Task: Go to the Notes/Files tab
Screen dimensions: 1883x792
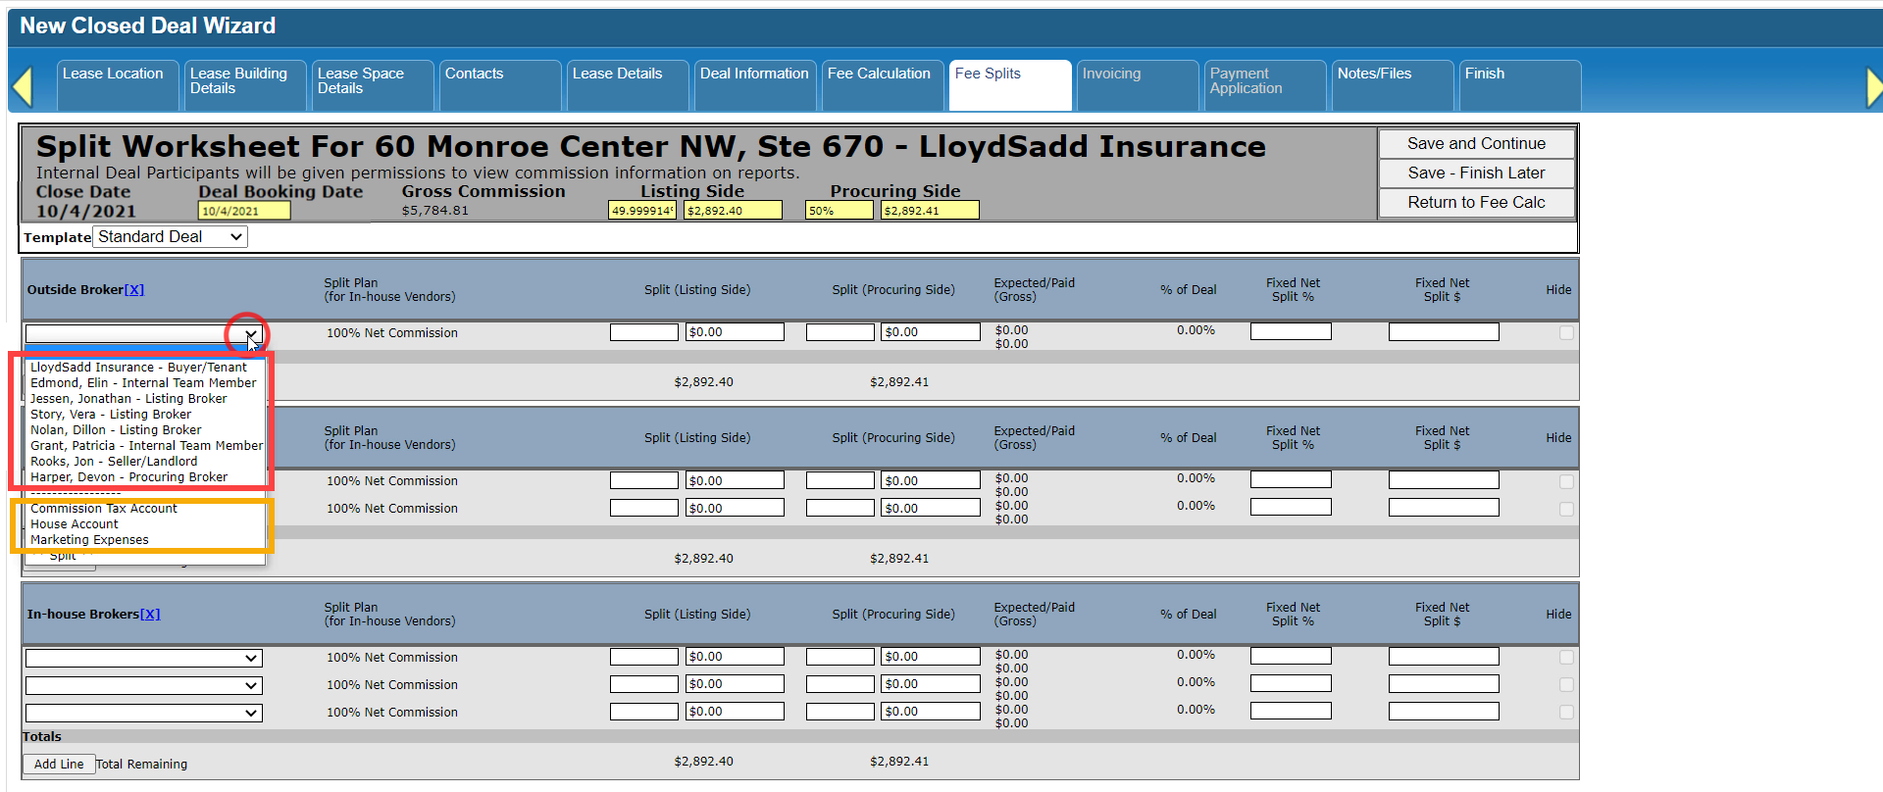Action: click(1374, 74)
